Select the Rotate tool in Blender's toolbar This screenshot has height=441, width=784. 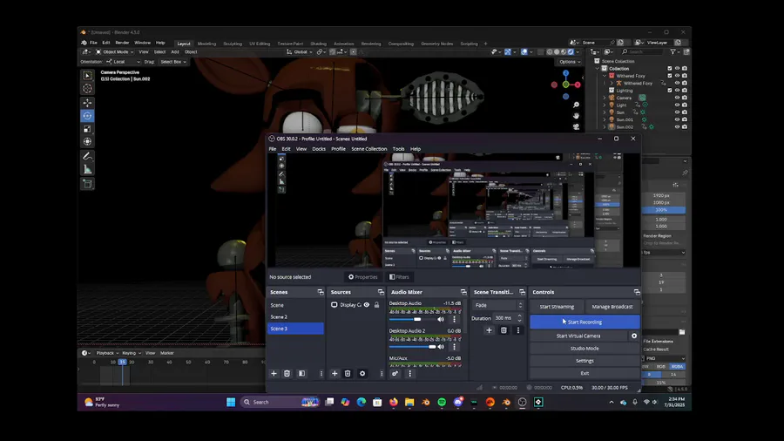[x=87, y=116]
